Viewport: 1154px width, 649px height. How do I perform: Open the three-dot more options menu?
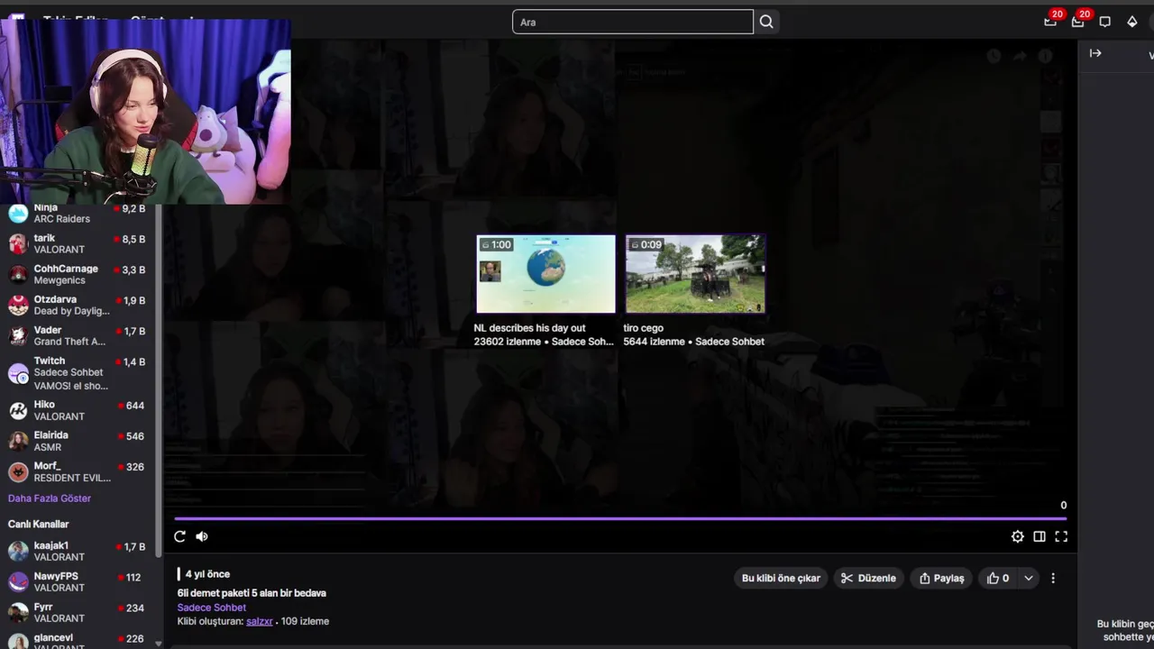click(1053, 578)
